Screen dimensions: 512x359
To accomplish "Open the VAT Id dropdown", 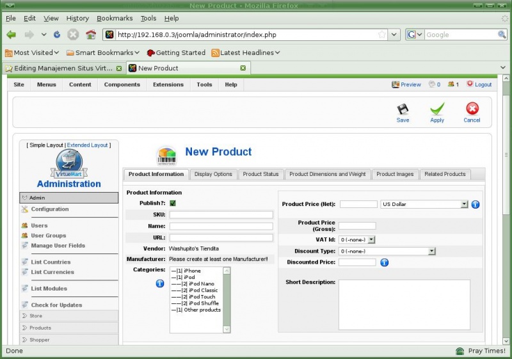I will [357, 239].
